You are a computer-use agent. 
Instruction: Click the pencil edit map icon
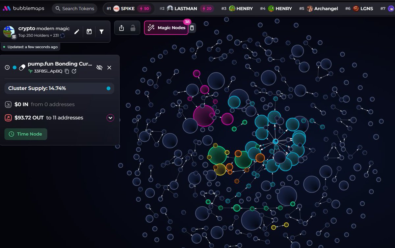77,32
